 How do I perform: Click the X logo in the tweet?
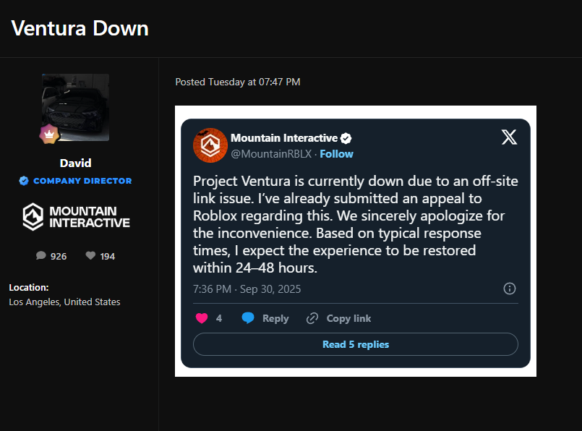click(x=509, y=137)
